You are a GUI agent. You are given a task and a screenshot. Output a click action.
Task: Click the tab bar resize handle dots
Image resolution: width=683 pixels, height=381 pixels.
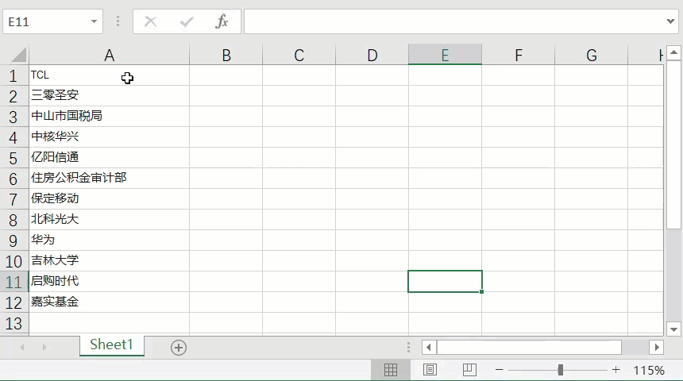click(x=408, y=347)
